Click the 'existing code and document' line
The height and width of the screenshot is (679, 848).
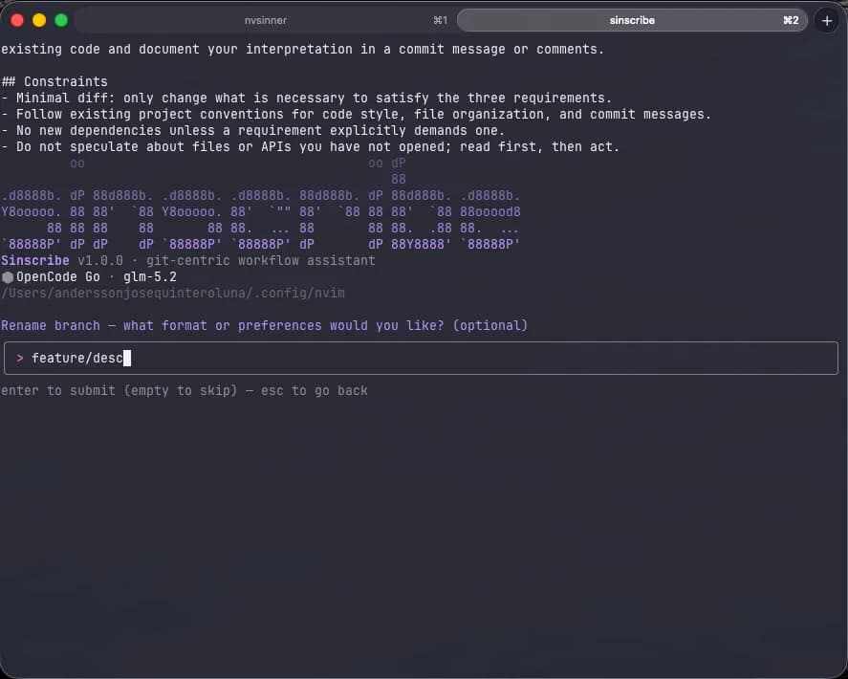tap(302, 49)
